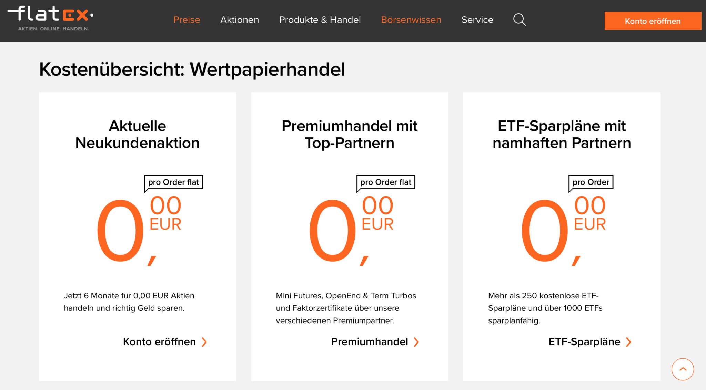Screen dimensions: 706x390
Task: Click the orange Konto eröffnen header button
Action: (653, 21)
